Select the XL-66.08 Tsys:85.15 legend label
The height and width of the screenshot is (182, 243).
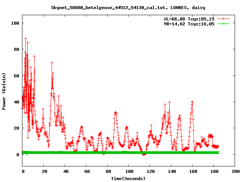[189, 19]
